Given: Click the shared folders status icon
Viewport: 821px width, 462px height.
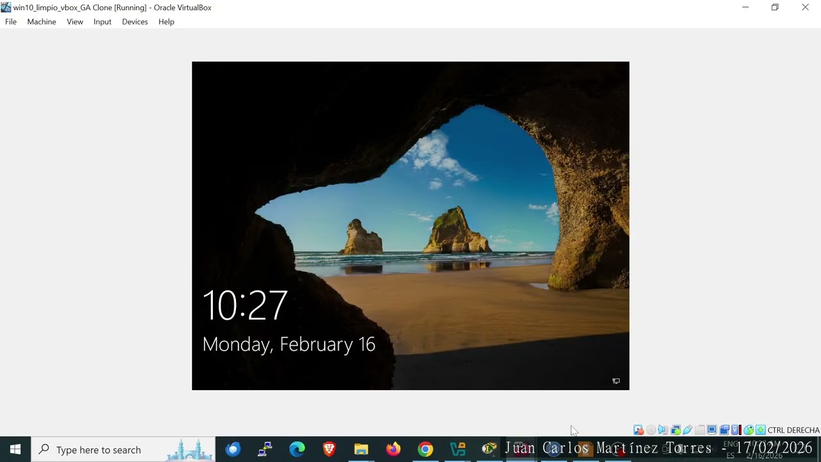Looking at the screenshot, I should click(x=699, y=430).
